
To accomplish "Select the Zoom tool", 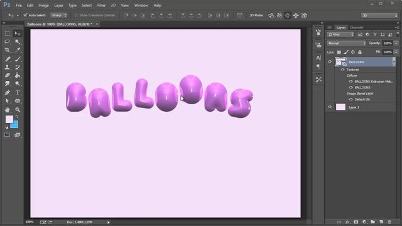I will click(x=18, y=110).
